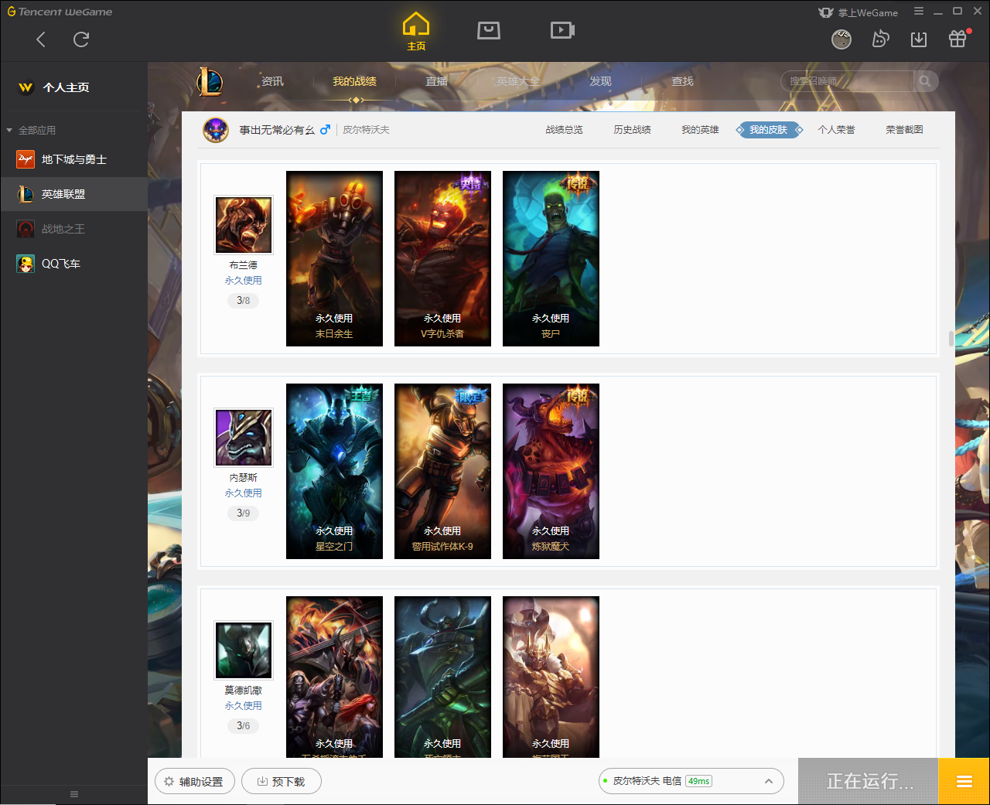Click the 掌上WeGame mobile link
This screenshot has height=805, width=990.
point(859,12)
